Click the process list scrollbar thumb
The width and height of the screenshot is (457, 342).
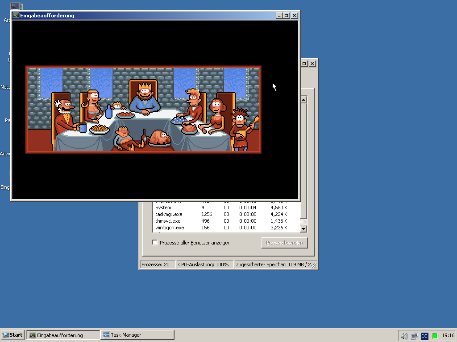[x=303, y=160]
